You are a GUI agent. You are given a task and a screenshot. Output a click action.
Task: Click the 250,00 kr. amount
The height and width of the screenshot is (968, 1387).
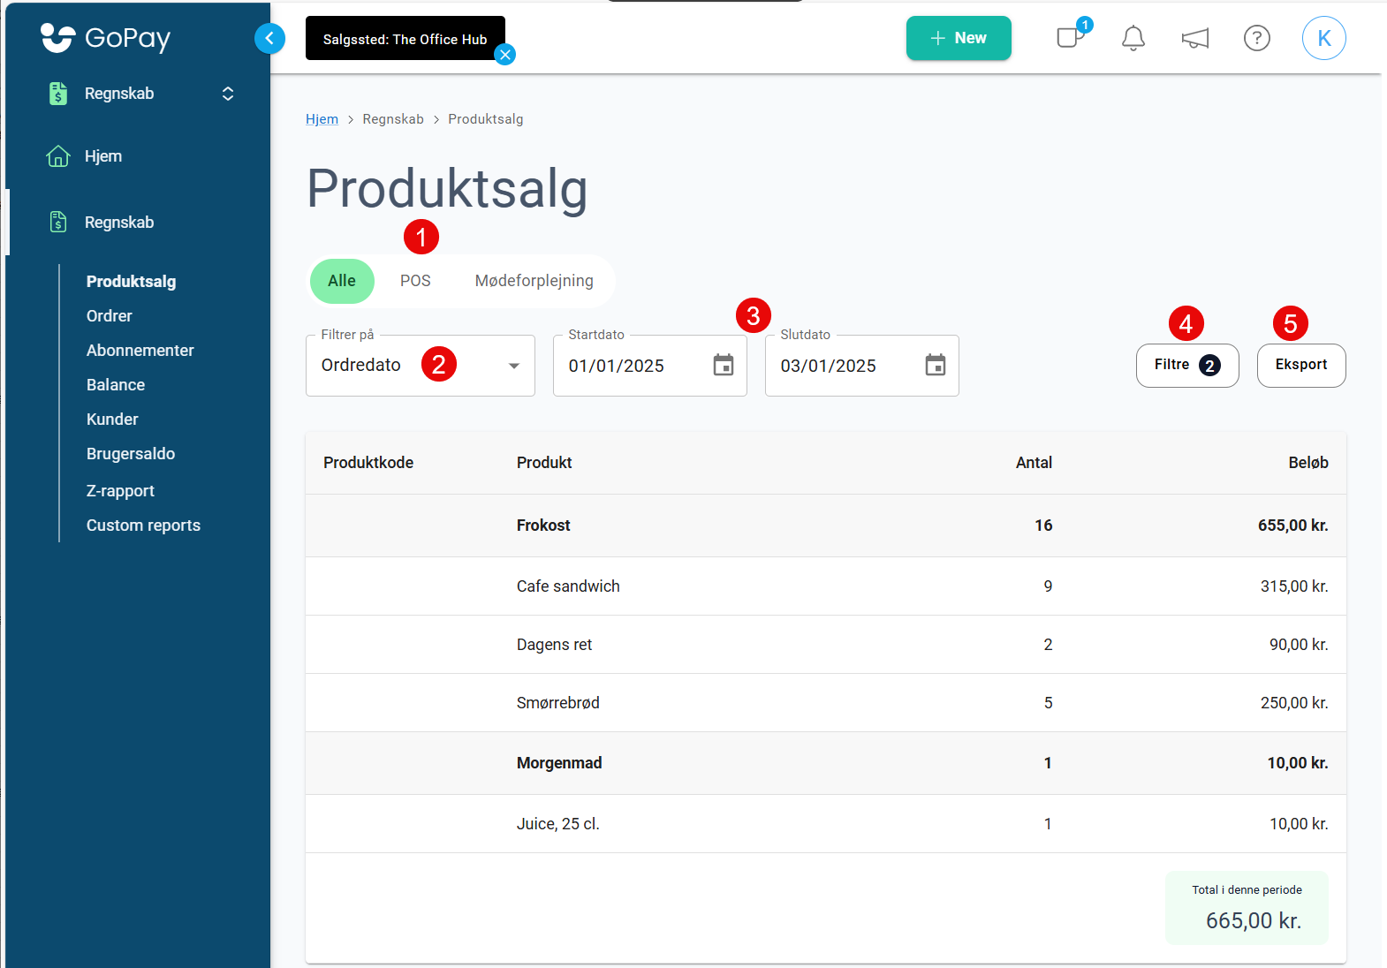tap(1294, 703)
